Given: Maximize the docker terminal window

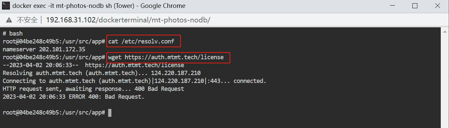Looking at the screenshot, I should 415,6.
